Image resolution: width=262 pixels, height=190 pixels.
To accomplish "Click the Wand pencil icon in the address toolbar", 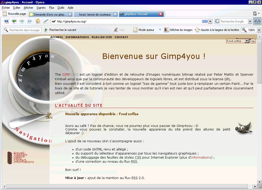I will tap(46, 21).
